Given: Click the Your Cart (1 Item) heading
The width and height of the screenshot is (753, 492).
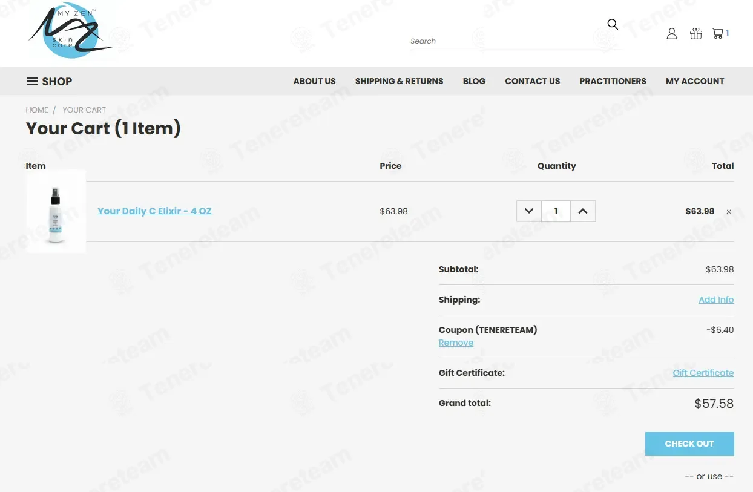Looking at the screenshot, I should [104, 128].
